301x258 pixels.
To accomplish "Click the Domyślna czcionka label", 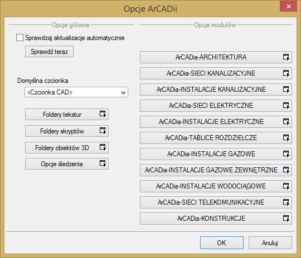I will [x=43, y=81].
